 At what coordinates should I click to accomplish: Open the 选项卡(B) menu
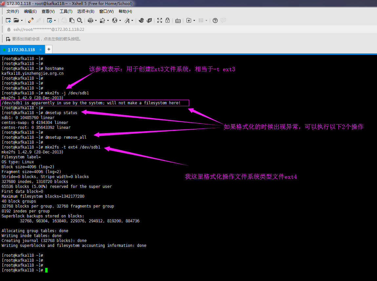[x=86, y=11]
